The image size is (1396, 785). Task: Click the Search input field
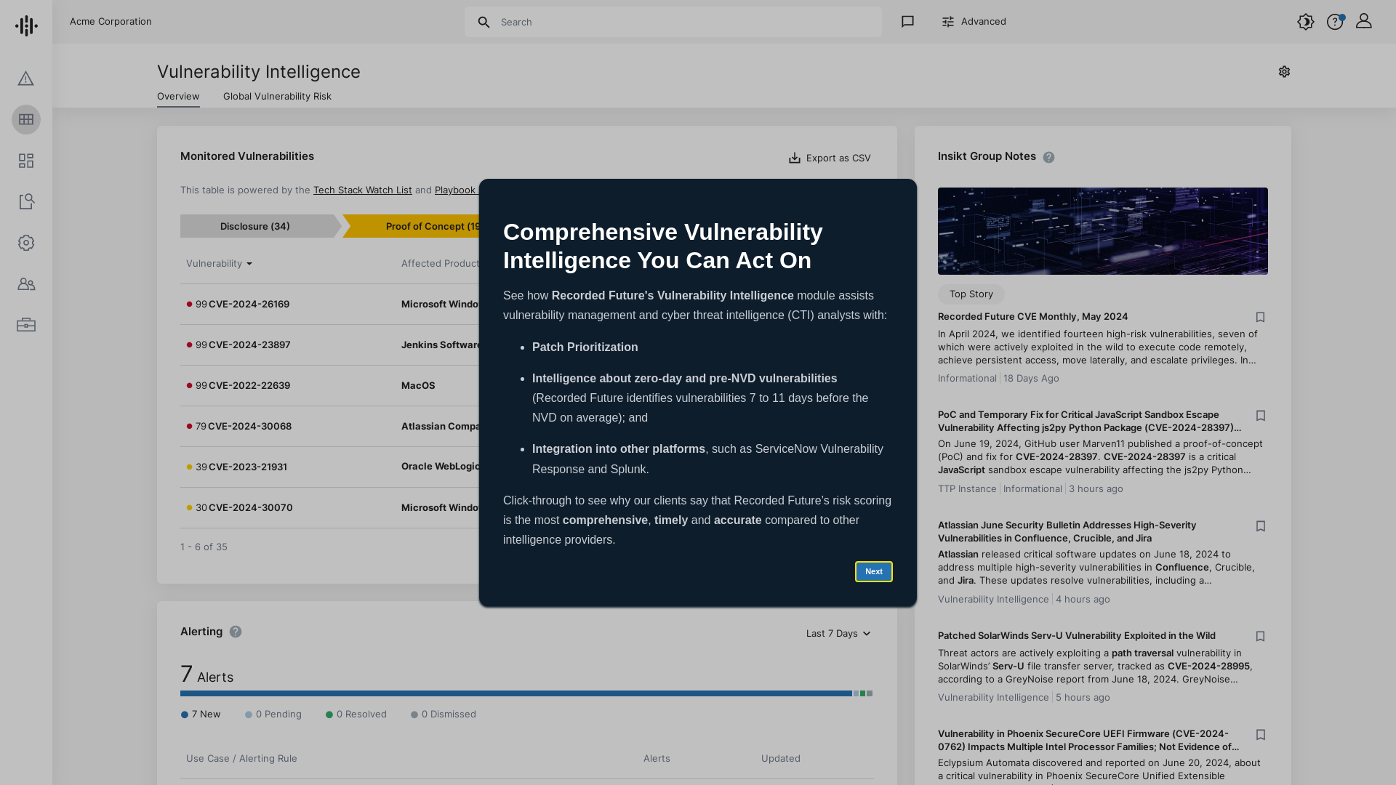coord(683,22)
